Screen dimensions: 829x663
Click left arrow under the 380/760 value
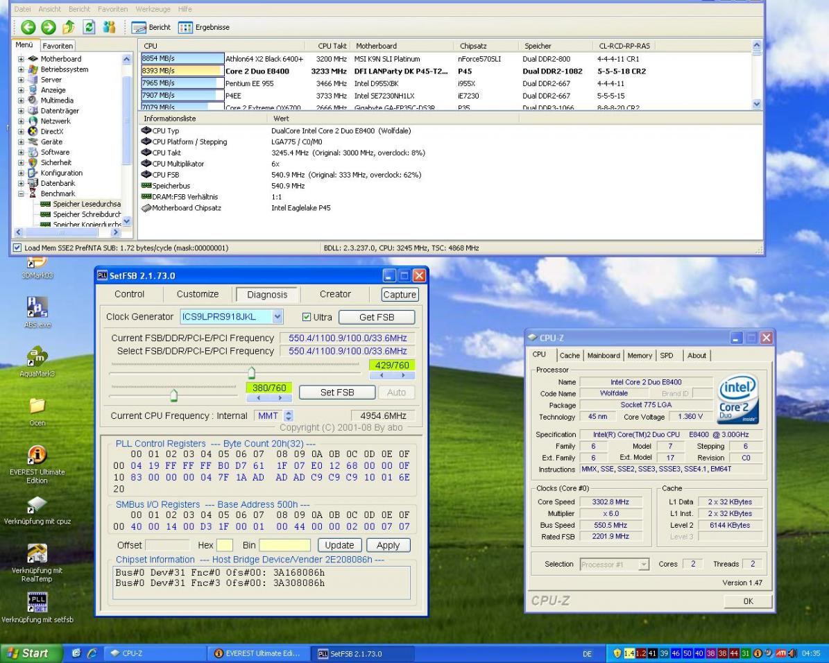tap(258, 397)
